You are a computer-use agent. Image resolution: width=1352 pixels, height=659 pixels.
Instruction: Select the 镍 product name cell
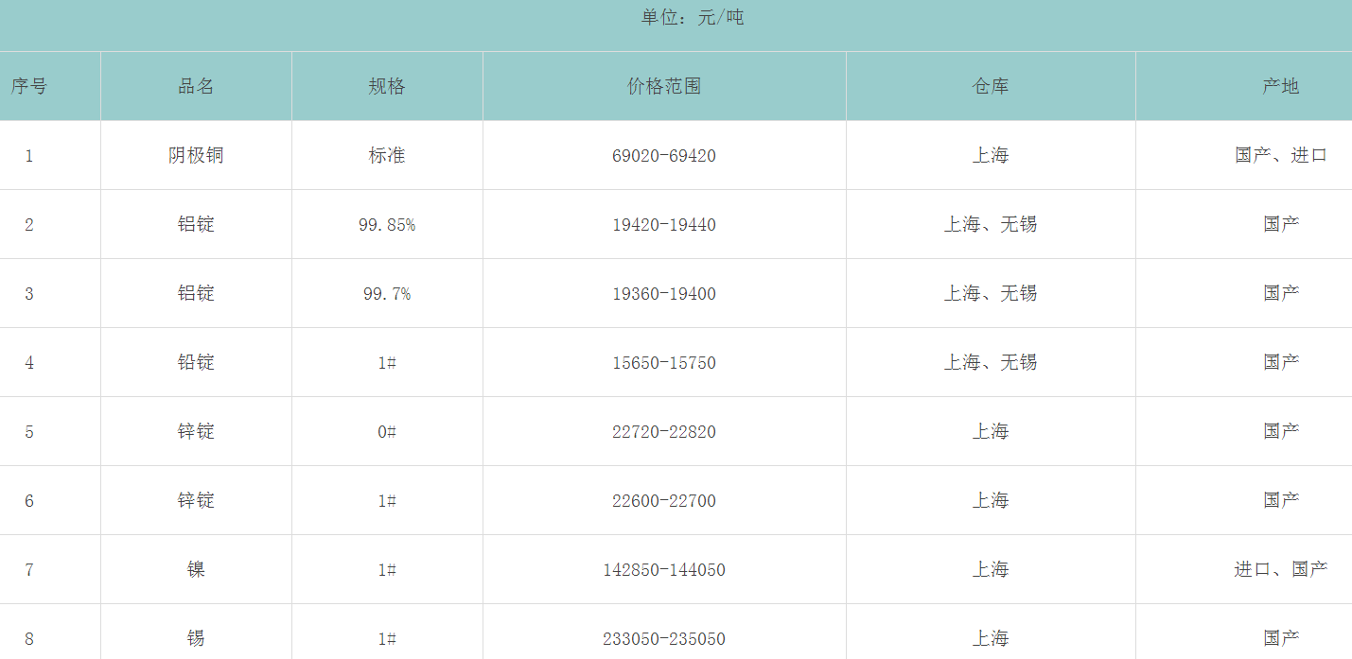tap(196, 569)
